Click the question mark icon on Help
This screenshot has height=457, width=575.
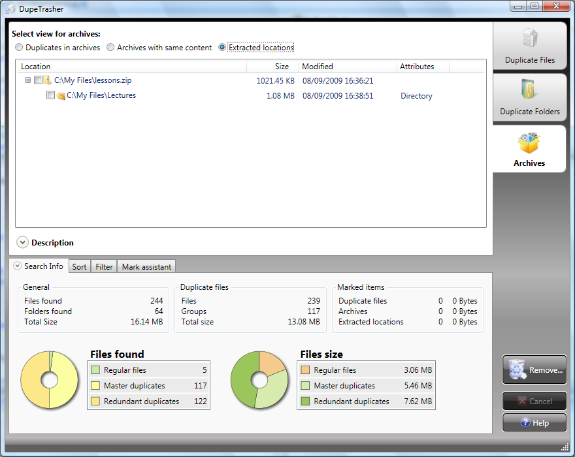coord(525,422)
